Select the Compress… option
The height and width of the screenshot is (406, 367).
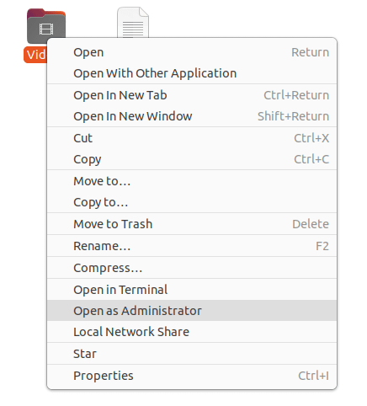[x=192, y=268]
